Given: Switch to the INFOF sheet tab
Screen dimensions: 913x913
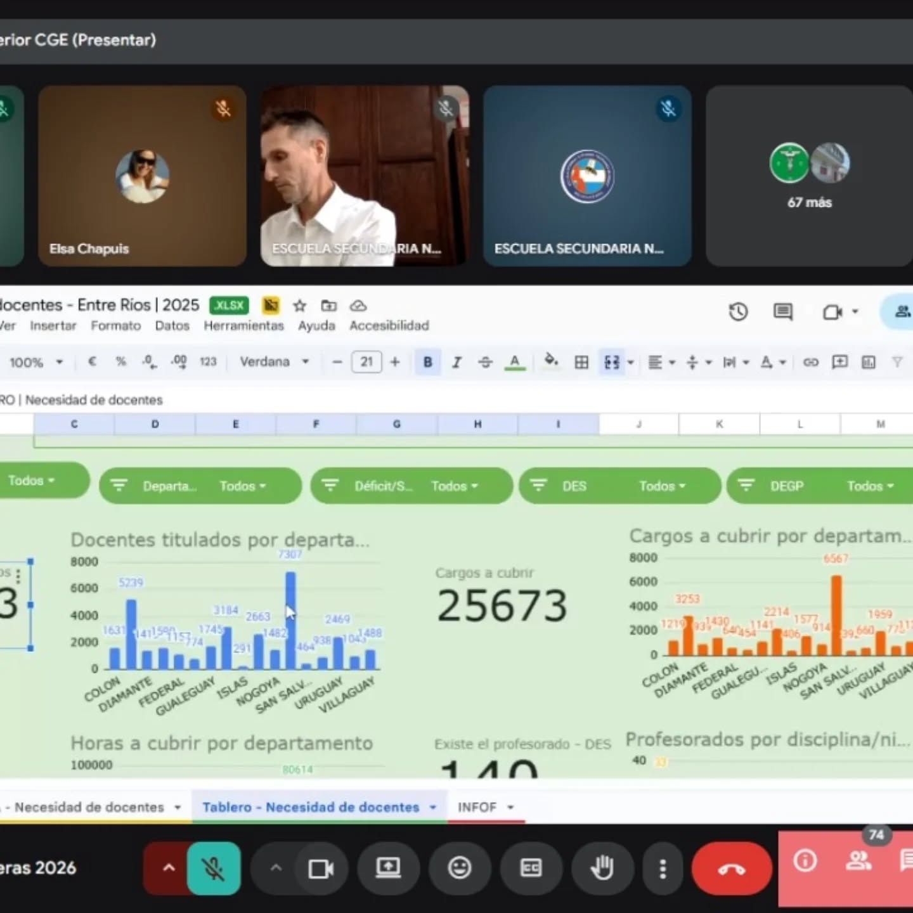Looking at the screenshot, I should pos(485,807).
